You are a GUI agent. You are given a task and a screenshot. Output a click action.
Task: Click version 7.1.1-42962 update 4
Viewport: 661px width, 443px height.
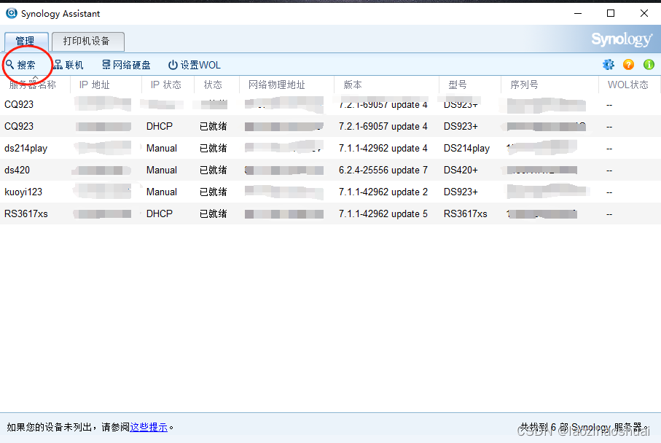click(383, 149)
